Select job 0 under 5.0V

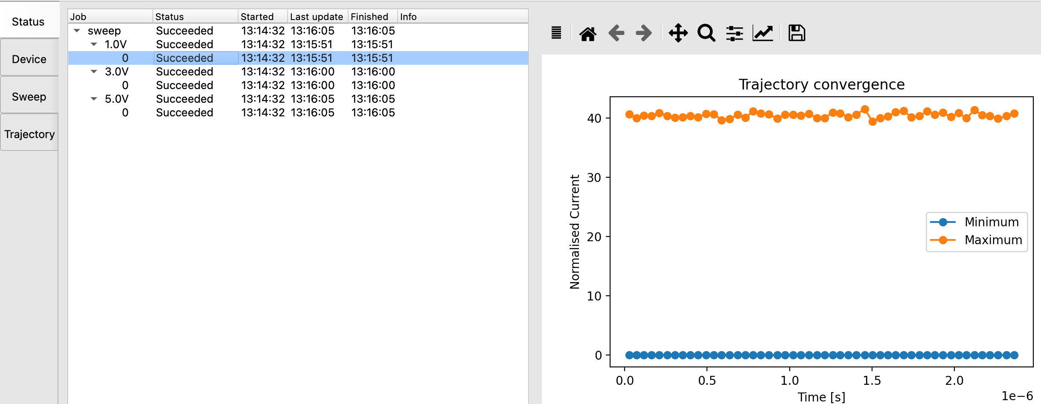pos(125,113)
